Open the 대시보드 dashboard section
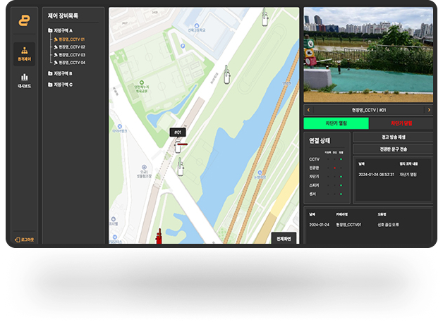The image size is (443, 322). coord(24,80)
